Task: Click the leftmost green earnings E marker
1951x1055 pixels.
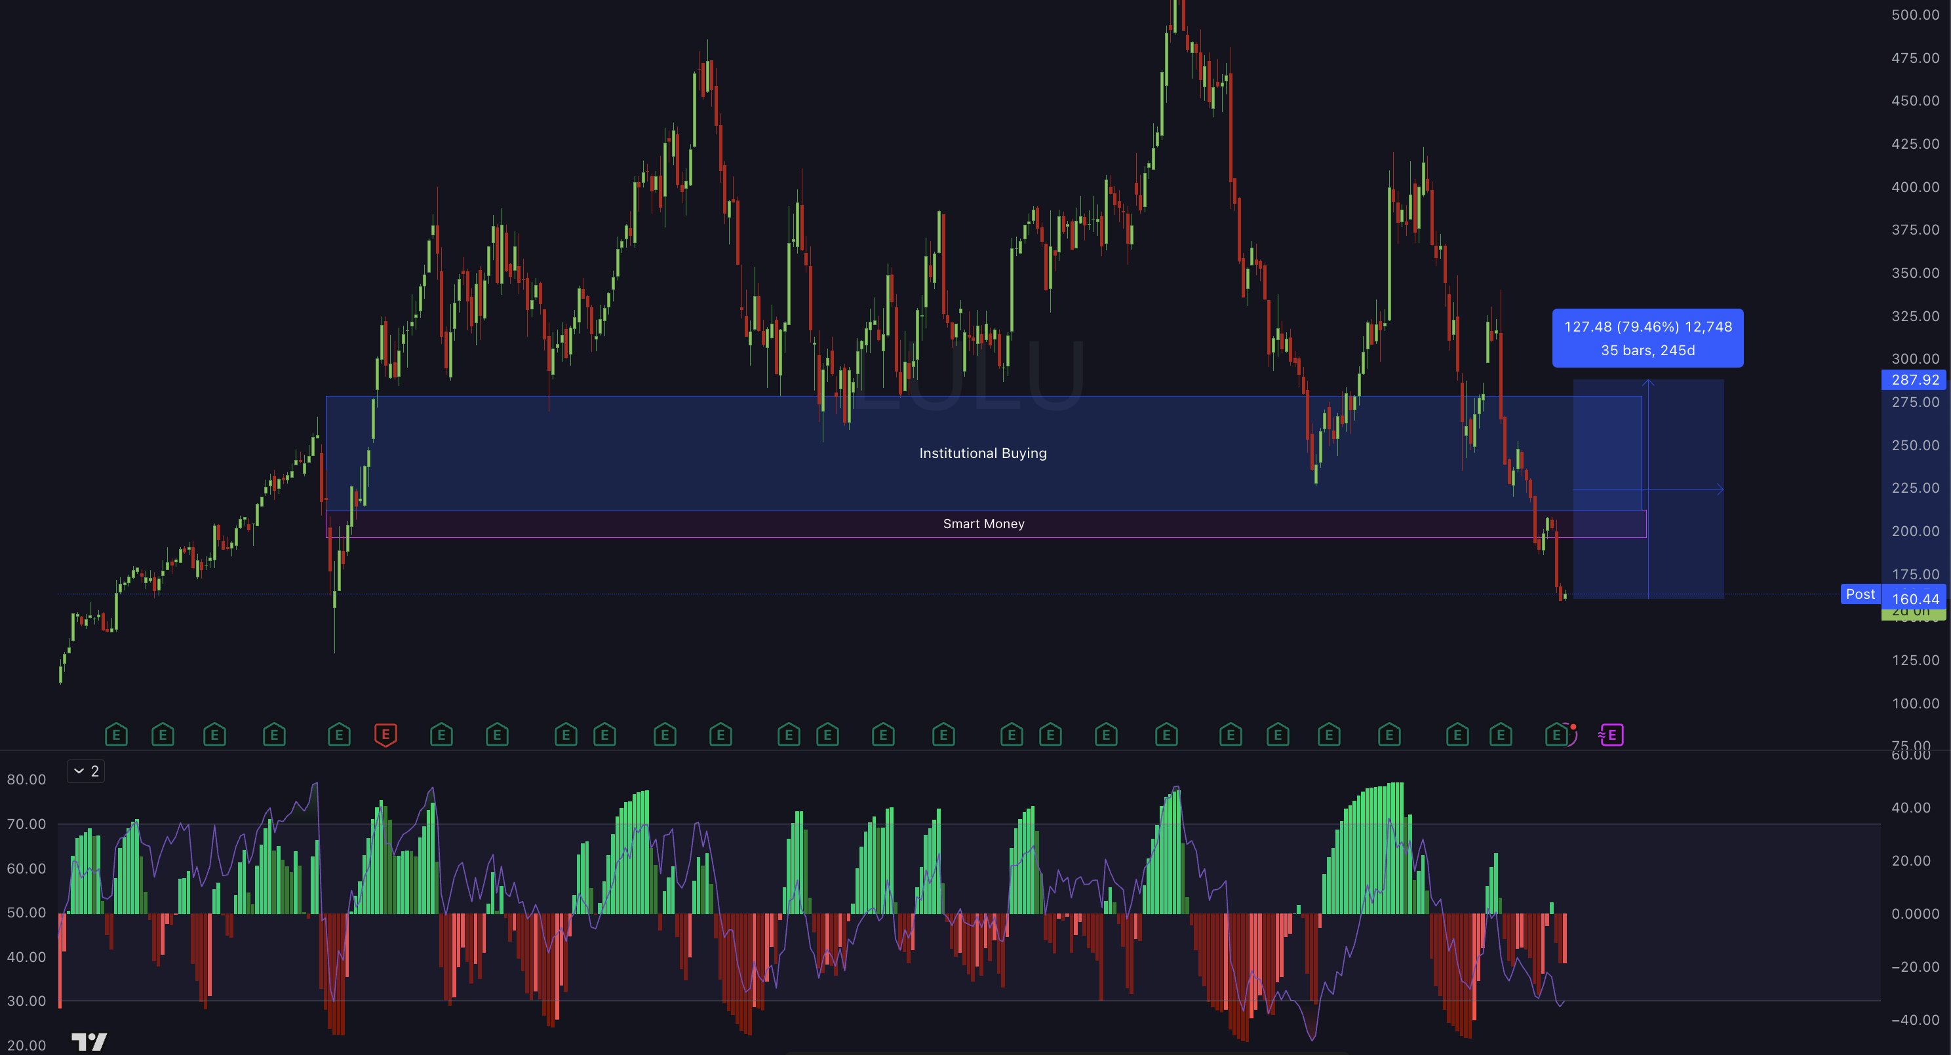Action: pyautogui.click(x=116, y=734)
